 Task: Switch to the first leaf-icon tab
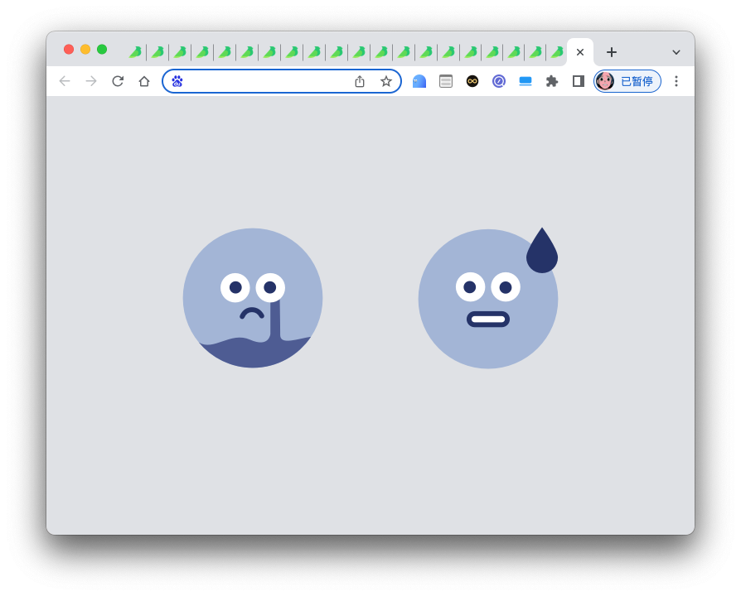point(135,52)
